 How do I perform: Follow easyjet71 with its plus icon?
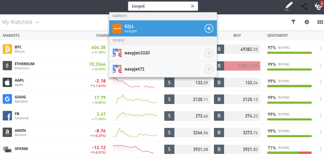tap(209, 69)
